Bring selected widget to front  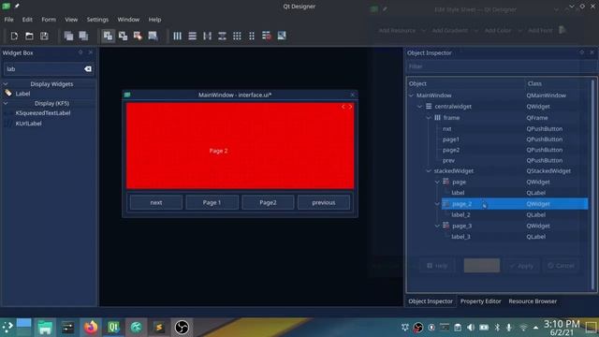coord(83,36)
